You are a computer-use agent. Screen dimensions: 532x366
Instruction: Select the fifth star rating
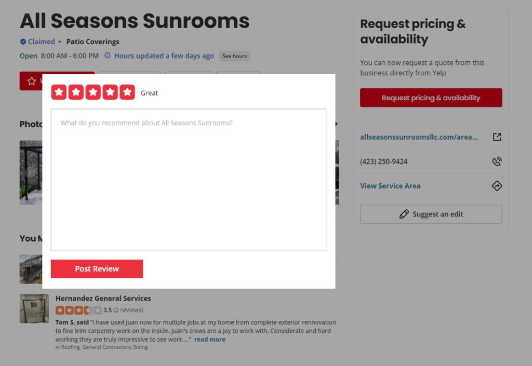pyautogui.click(x=127, y=92)
